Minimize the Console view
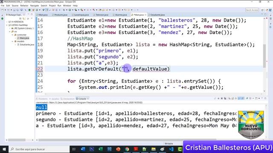 click(x=262, y=98)
